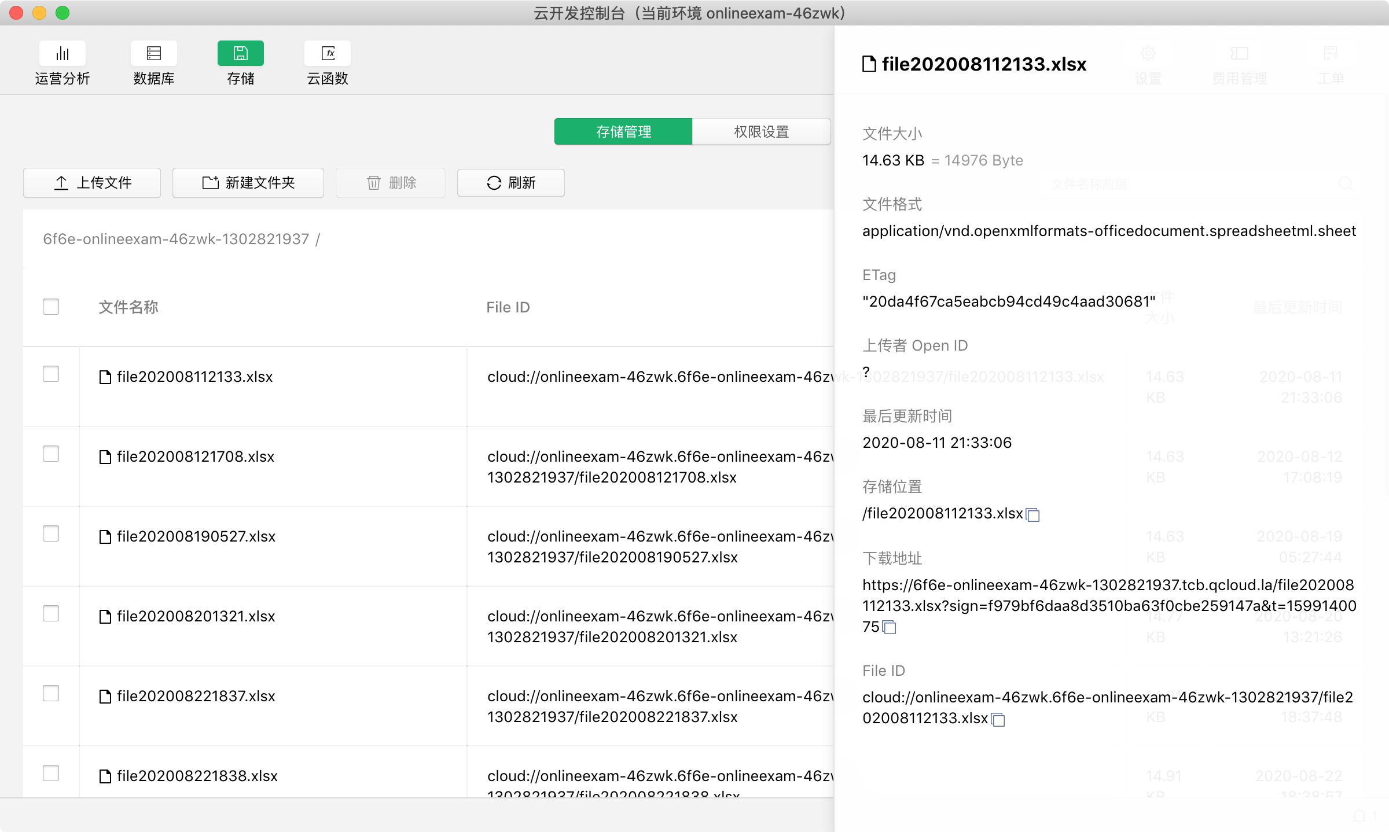Click the 上传文件 upload button

[x=92, y=183]
